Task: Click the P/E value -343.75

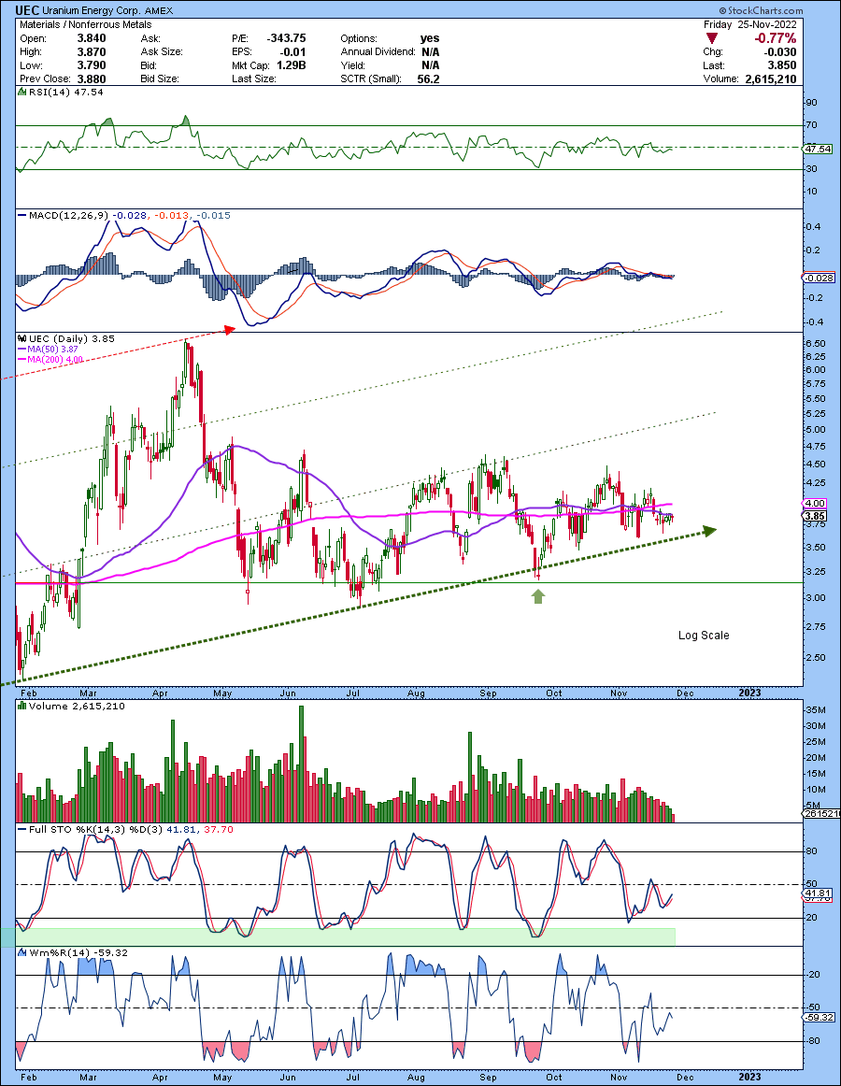Action: click(x=287, y=39)
